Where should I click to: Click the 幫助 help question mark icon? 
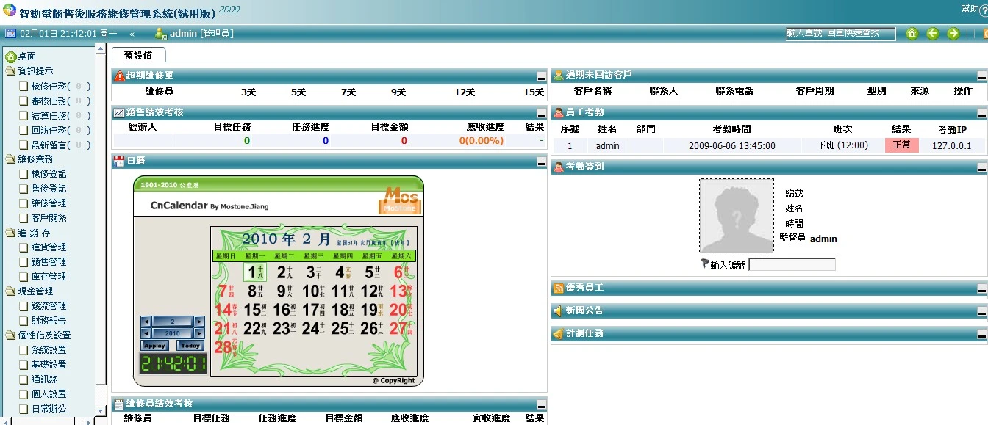984,12
